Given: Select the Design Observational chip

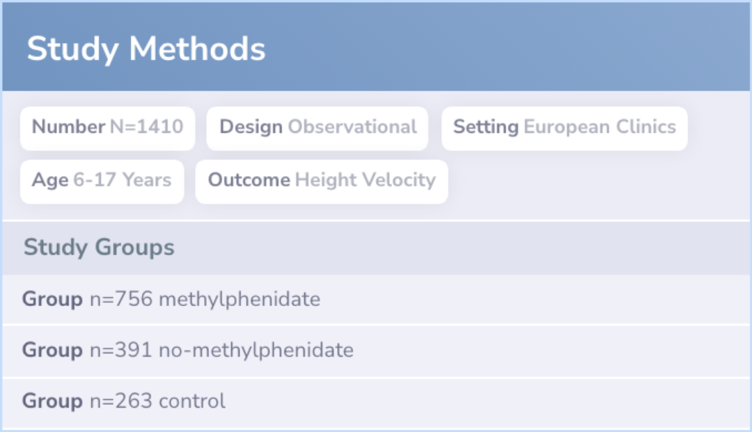Looking at the screenshot, I should point(317,129).
